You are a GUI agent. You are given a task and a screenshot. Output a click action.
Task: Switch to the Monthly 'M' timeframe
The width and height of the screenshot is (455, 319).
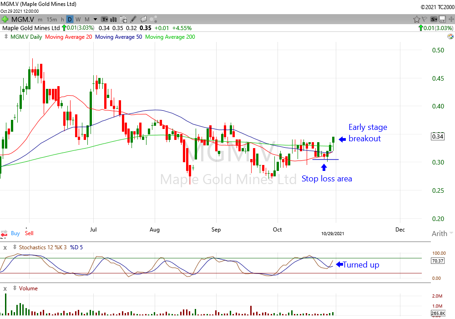tap(87, 20)
